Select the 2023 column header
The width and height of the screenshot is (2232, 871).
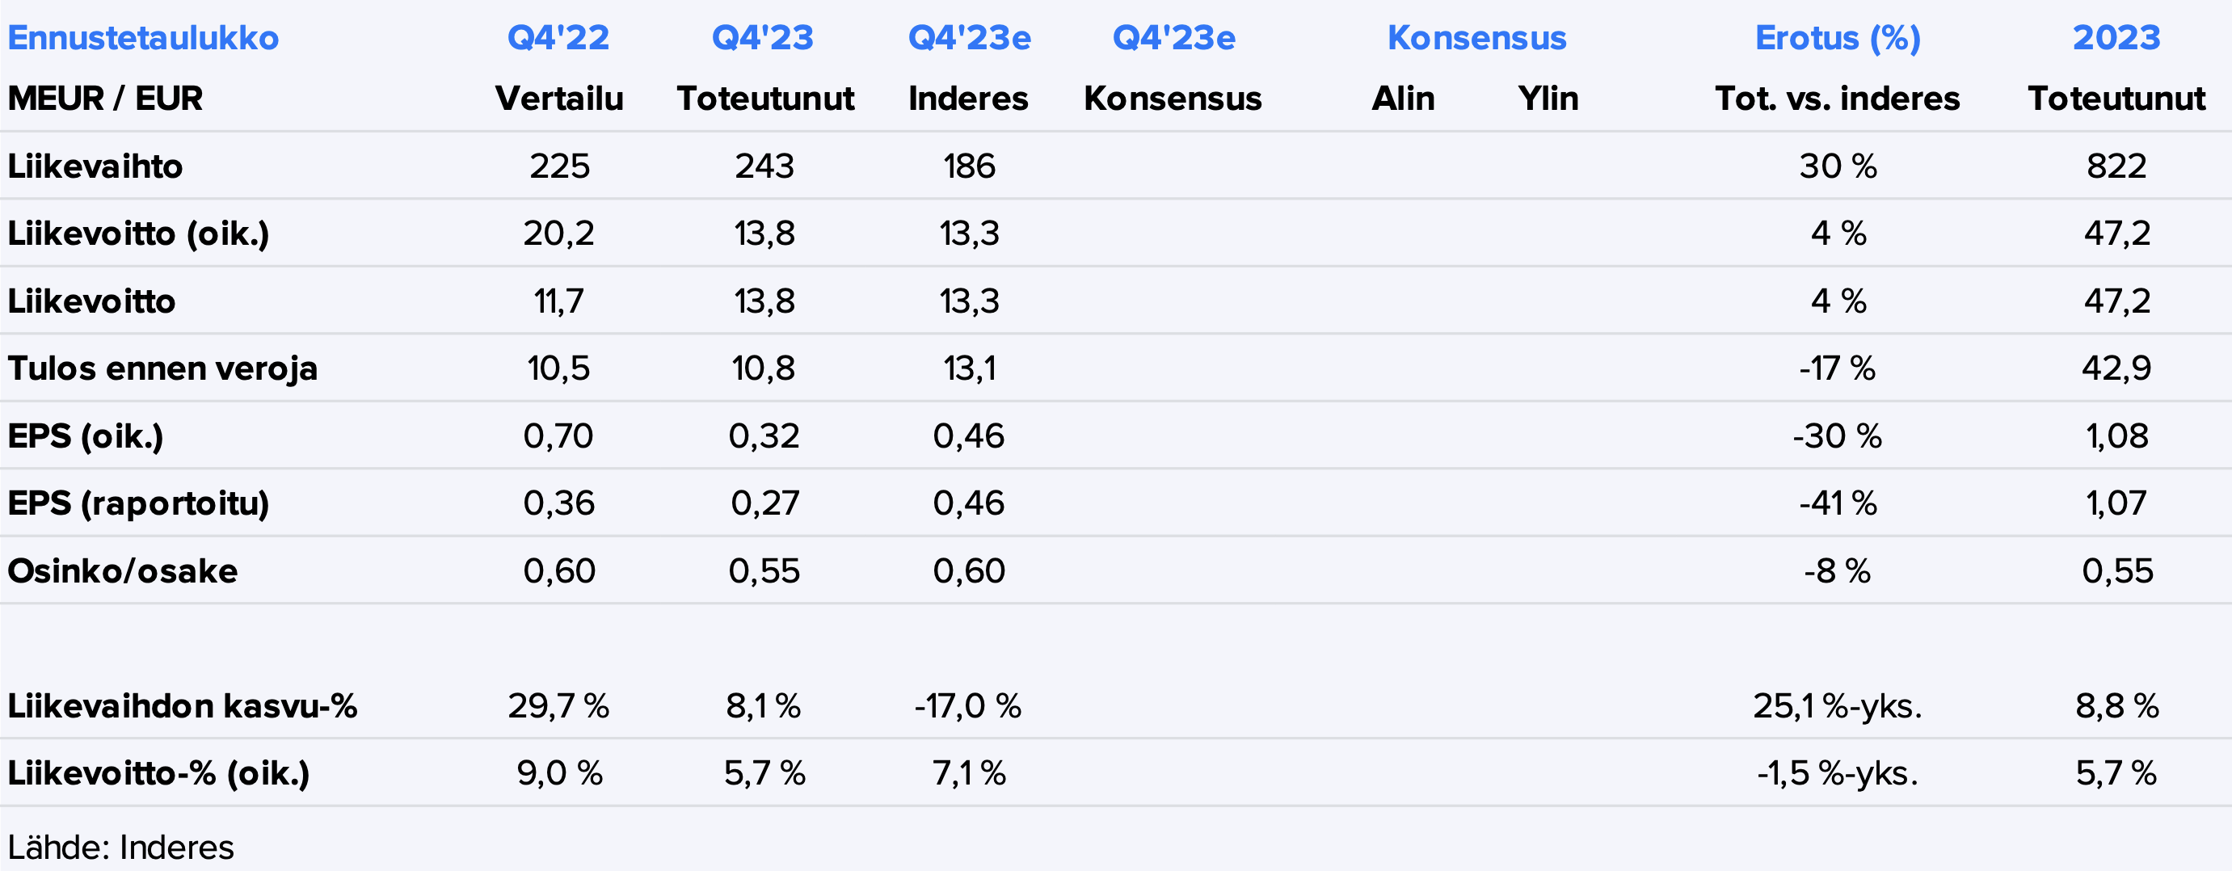(x=2116, y=38)
